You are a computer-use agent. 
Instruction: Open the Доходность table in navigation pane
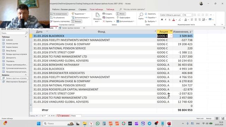(x=11, y=58)
